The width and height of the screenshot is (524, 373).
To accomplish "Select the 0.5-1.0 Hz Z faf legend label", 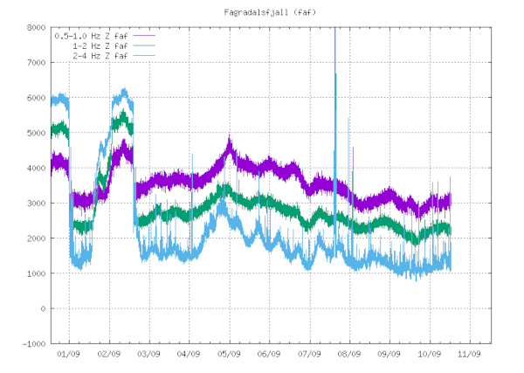I will click(92, 37).
